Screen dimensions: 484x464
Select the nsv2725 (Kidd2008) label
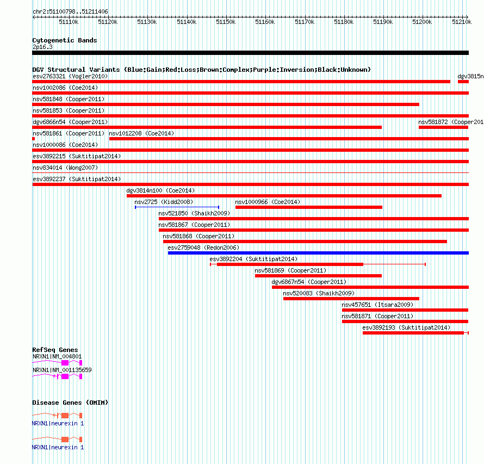pos(164,202)
